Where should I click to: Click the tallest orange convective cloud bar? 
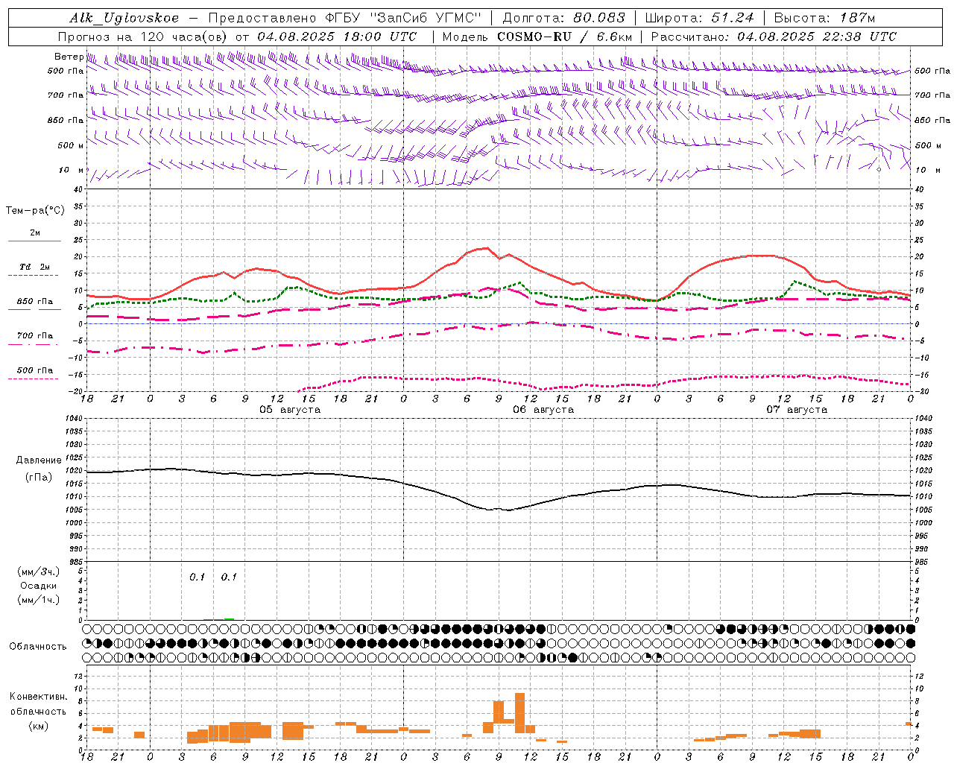pyautogui.click(x=519, y=713)
